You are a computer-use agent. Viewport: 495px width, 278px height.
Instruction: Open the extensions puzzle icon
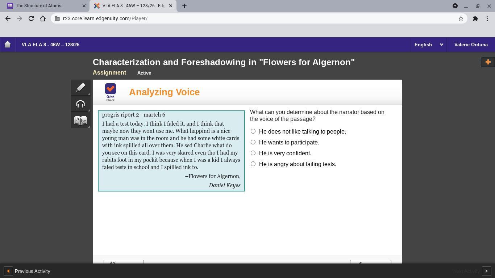[x=475, y=18]
